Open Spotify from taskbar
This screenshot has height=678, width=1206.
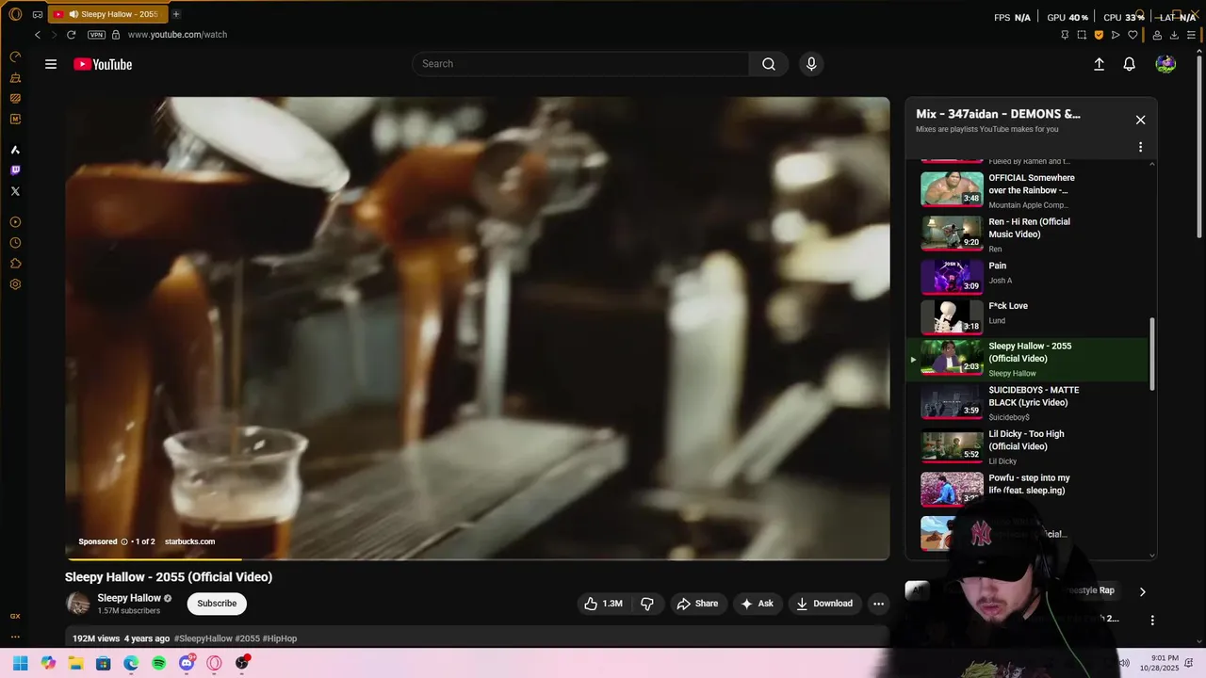coord(159,663)
